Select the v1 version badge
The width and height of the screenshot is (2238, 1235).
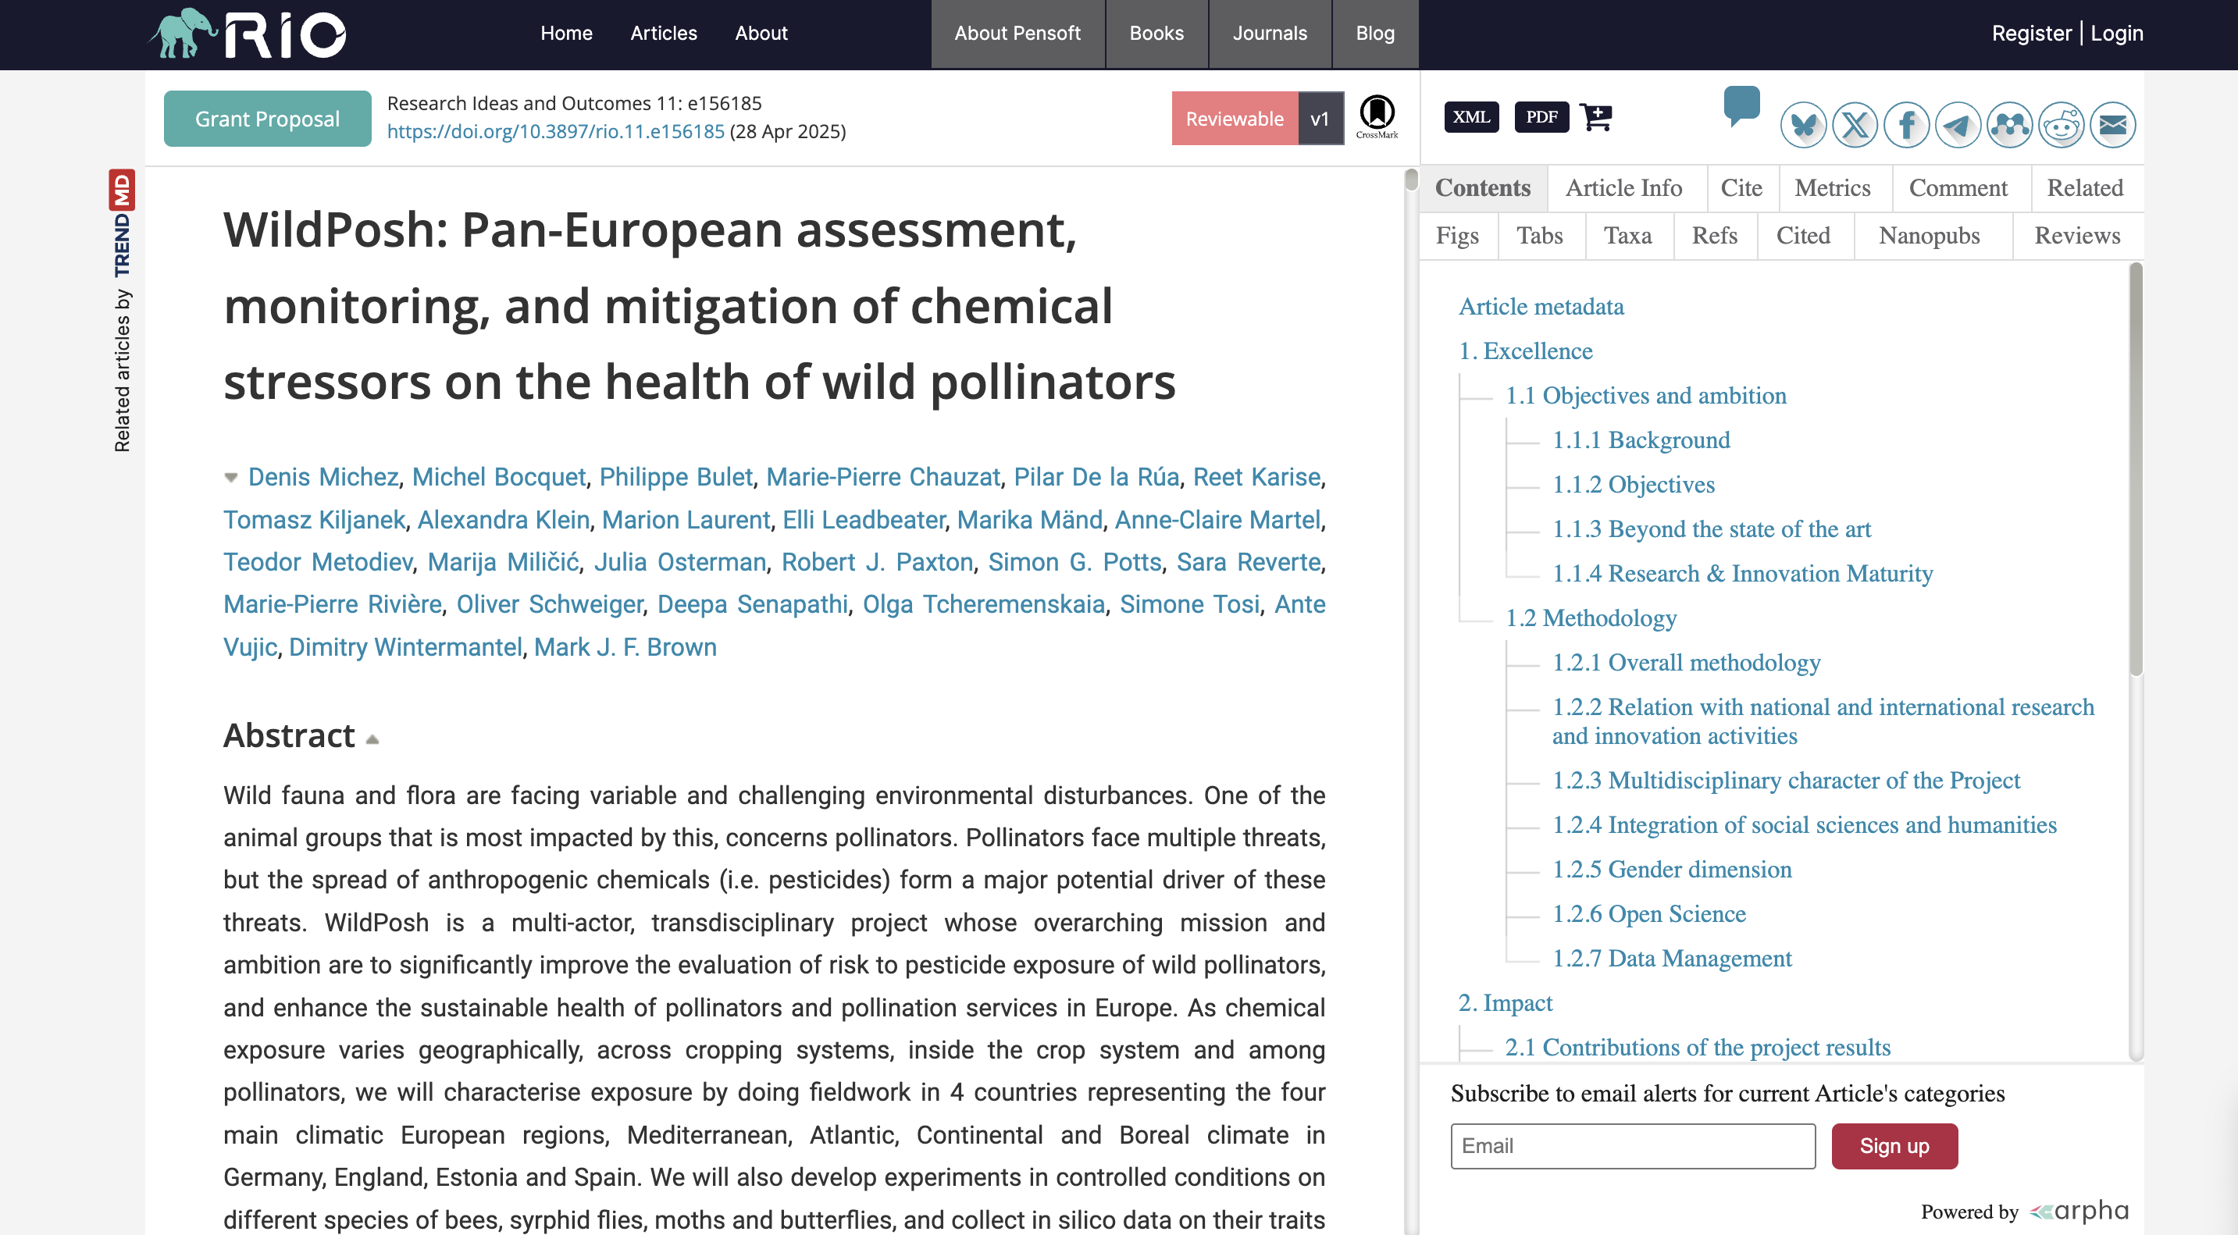click(x=1320, y=118)
